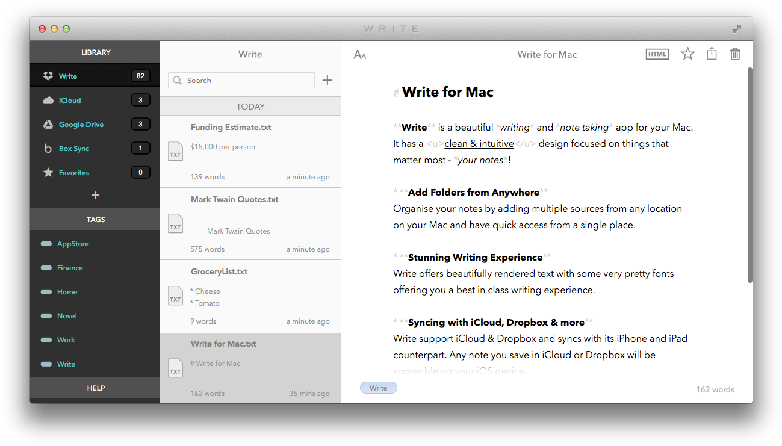Click the '35 mins ago' timestamp
The image size is (782, 446).
309,394
